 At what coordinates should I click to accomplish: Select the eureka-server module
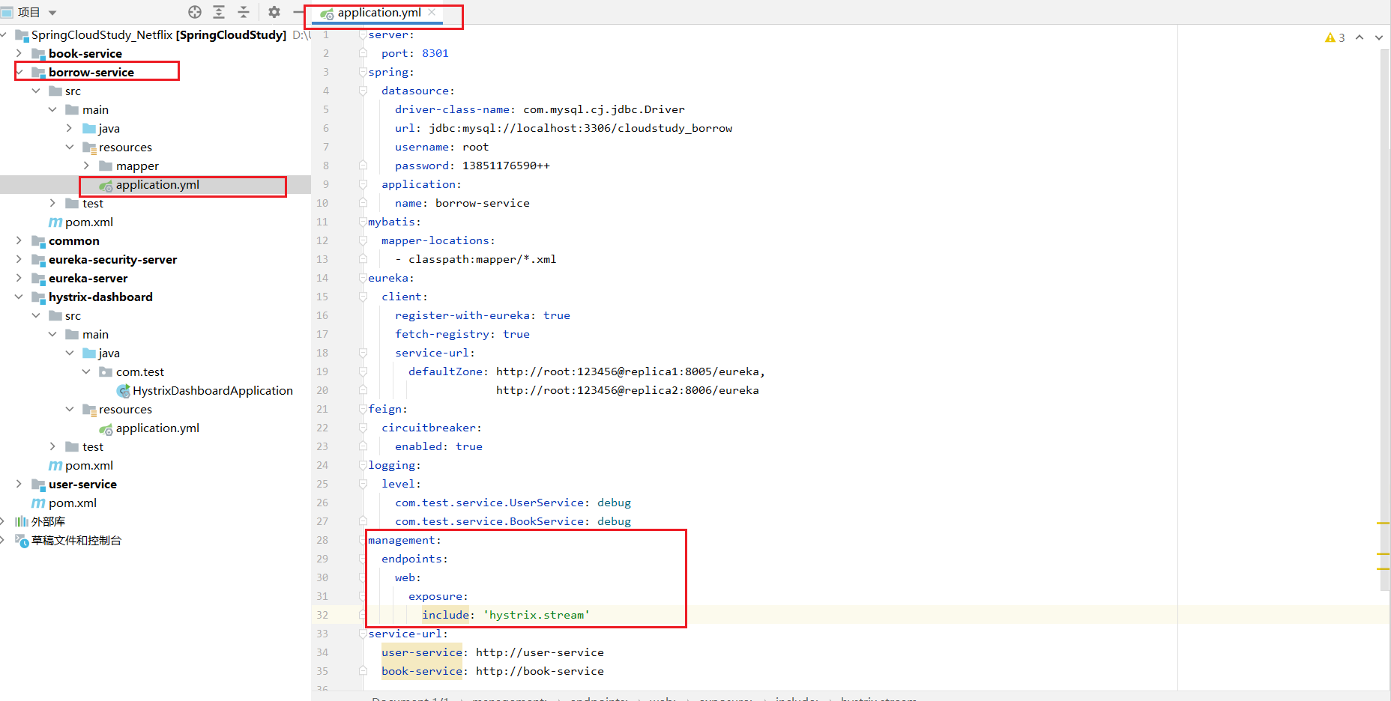point(88,278)
